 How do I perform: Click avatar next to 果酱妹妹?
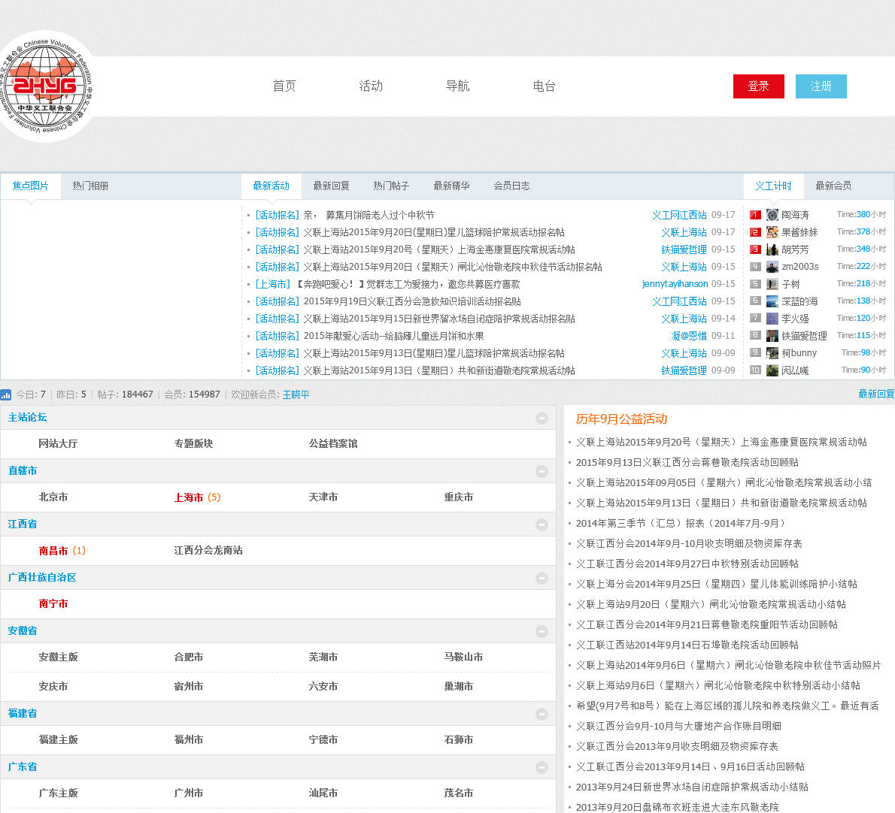tap(772, 232)
